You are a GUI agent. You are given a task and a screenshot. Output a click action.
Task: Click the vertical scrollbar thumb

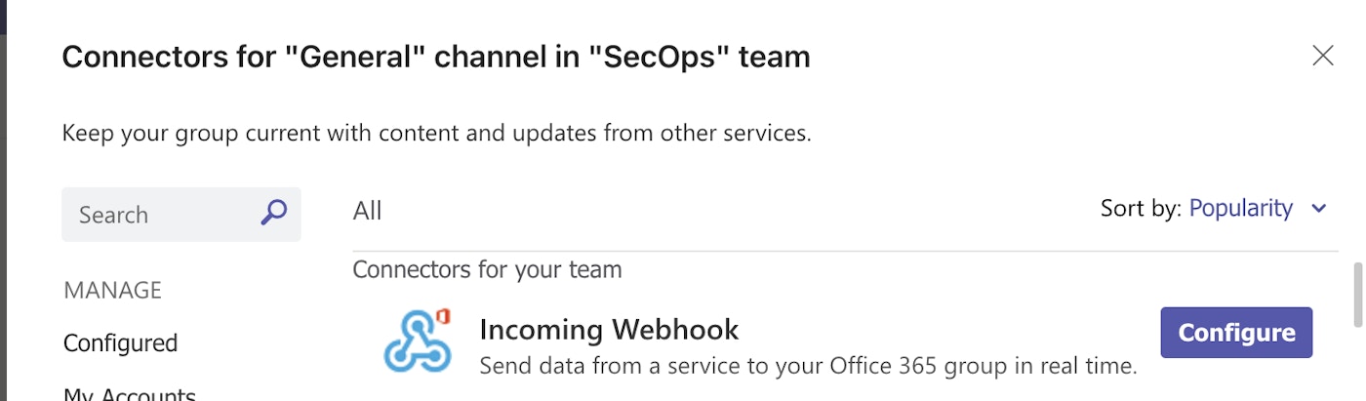pyautogui.click(x=1357, y=293)
